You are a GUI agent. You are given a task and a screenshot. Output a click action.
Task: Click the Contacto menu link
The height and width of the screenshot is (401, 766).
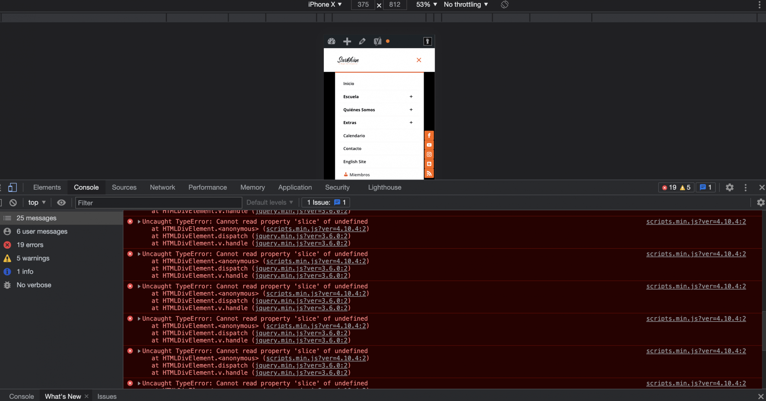point(352,149)
